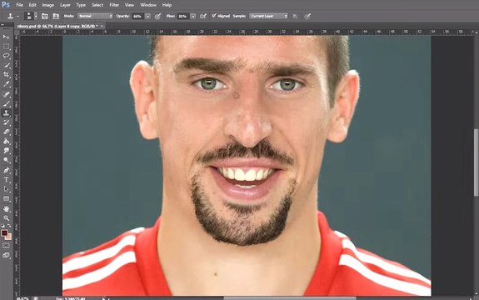Click the Flow value field
The width and height of the screenshot is (479, 300).
pos(182,16)
